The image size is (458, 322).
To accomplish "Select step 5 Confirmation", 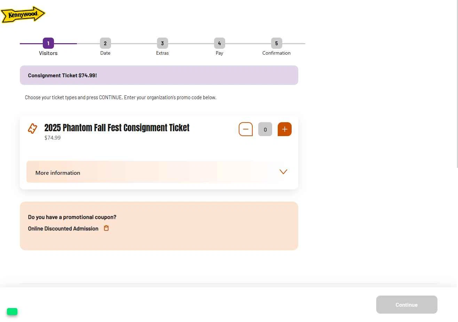I will coord(277,44).
